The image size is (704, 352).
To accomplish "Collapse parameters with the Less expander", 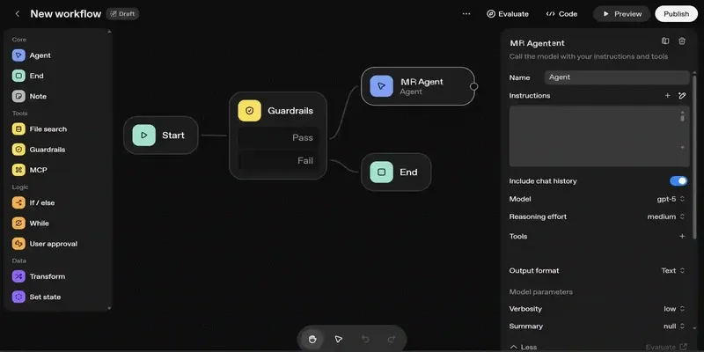I will coord(523,347).
